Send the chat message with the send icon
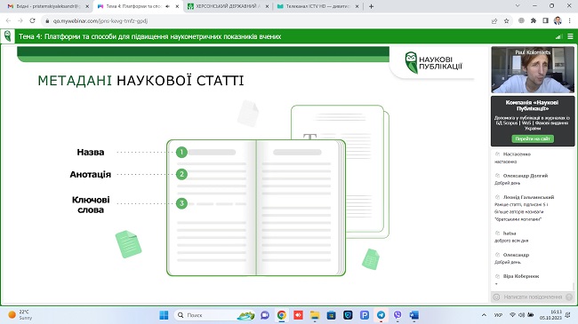Image resolution: width=578 pixels, height=324 pixels. [x=569, y=296]
